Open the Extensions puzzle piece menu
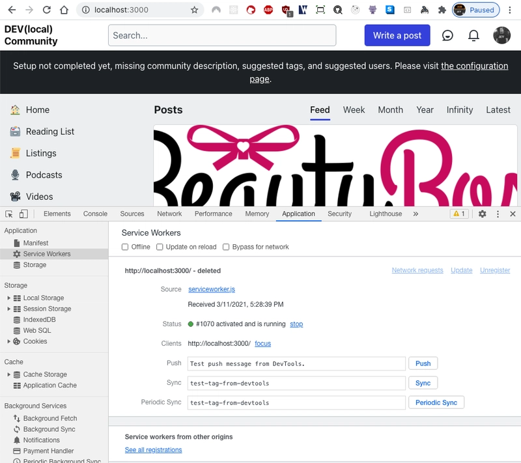 (x=442, y=10)
